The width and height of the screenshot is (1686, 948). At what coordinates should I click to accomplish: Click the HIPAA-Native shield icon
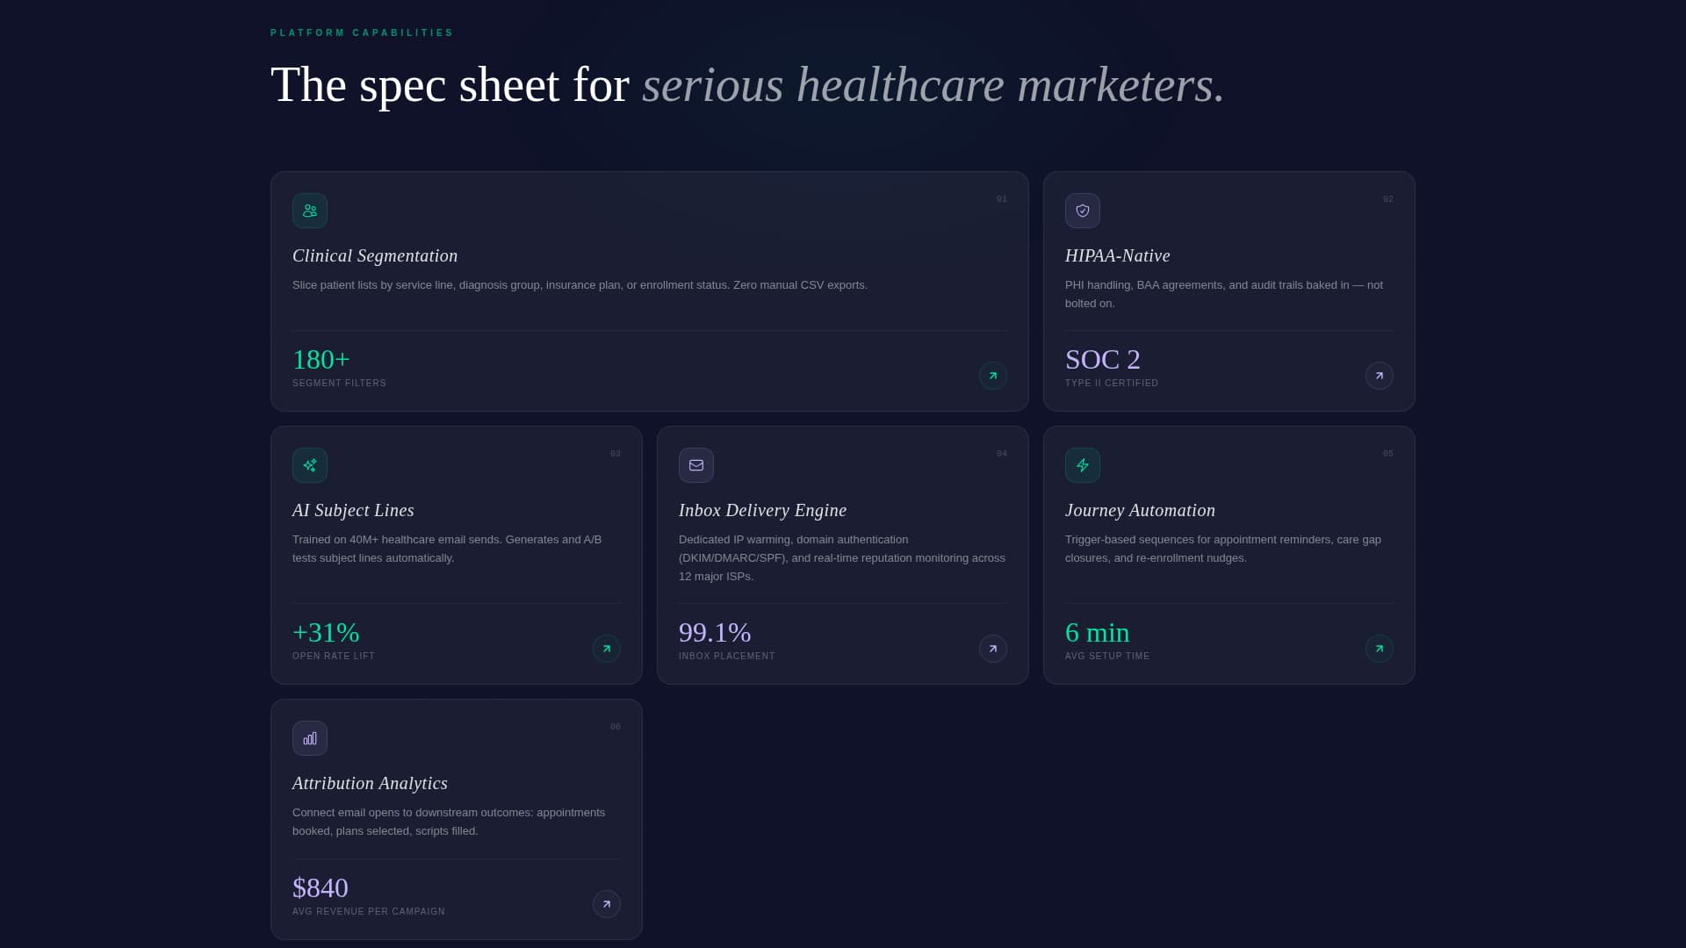pos(1083,211)
